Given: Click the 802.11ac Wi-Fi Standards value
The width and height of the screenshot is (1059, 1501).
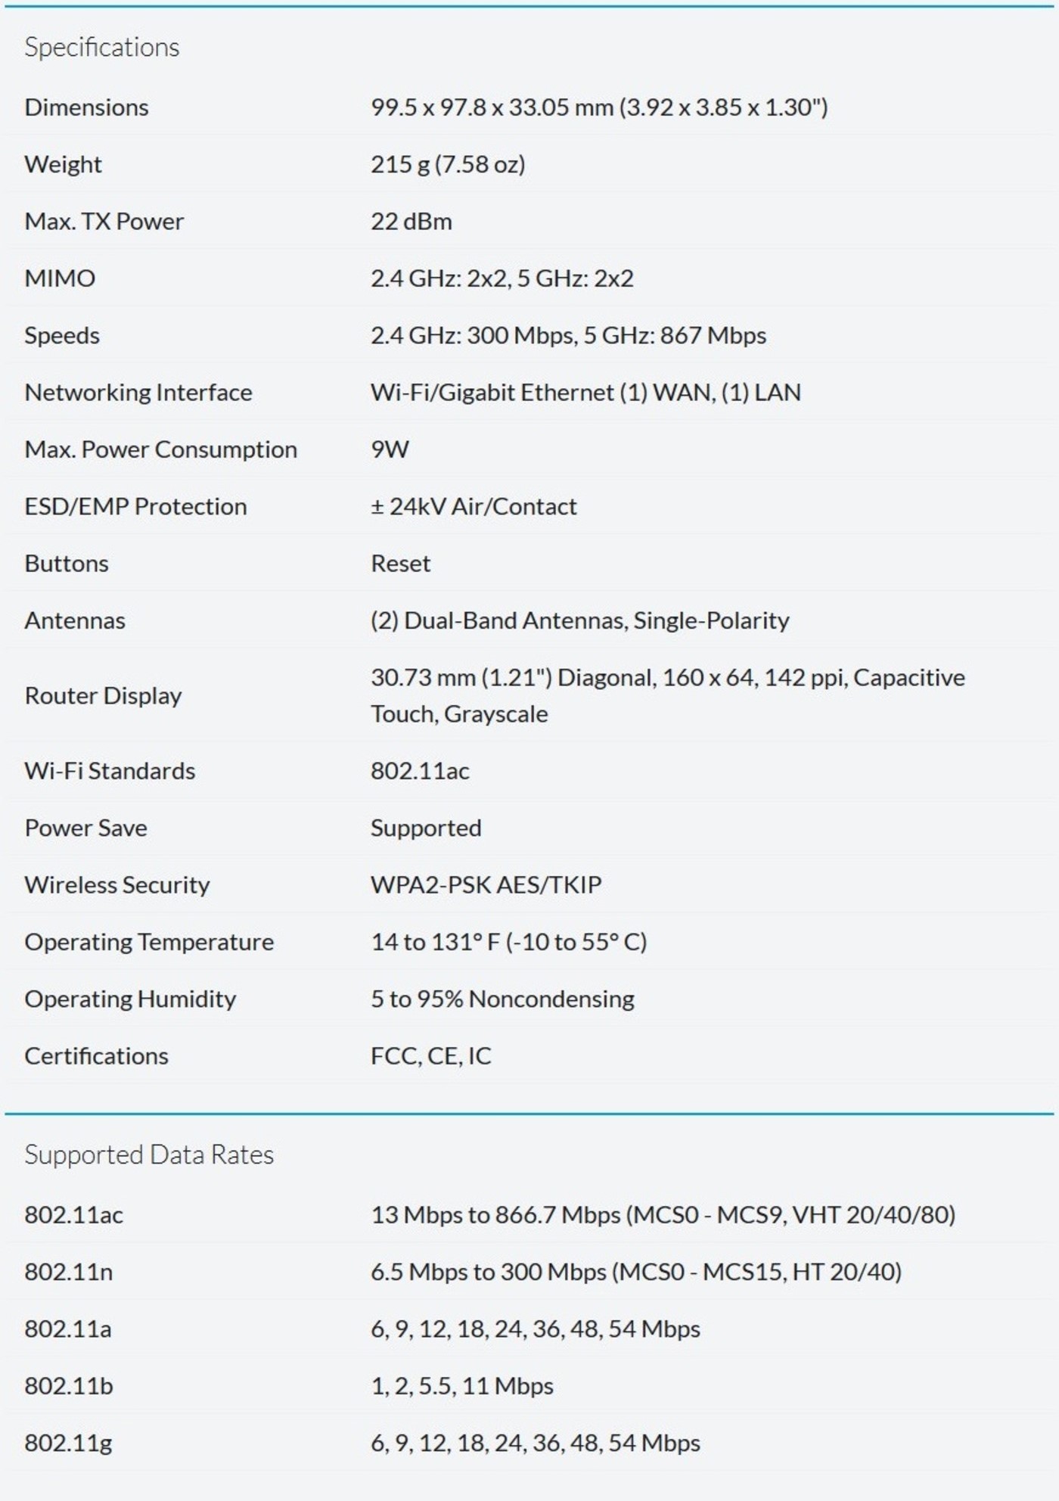Looking at the screenshot, I should 420,771.
